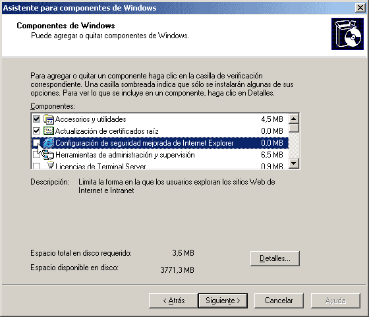This screenshot has width=369, height=317.
Task: Select the Accesorios y utilidades list item
Action: point(159,119)
